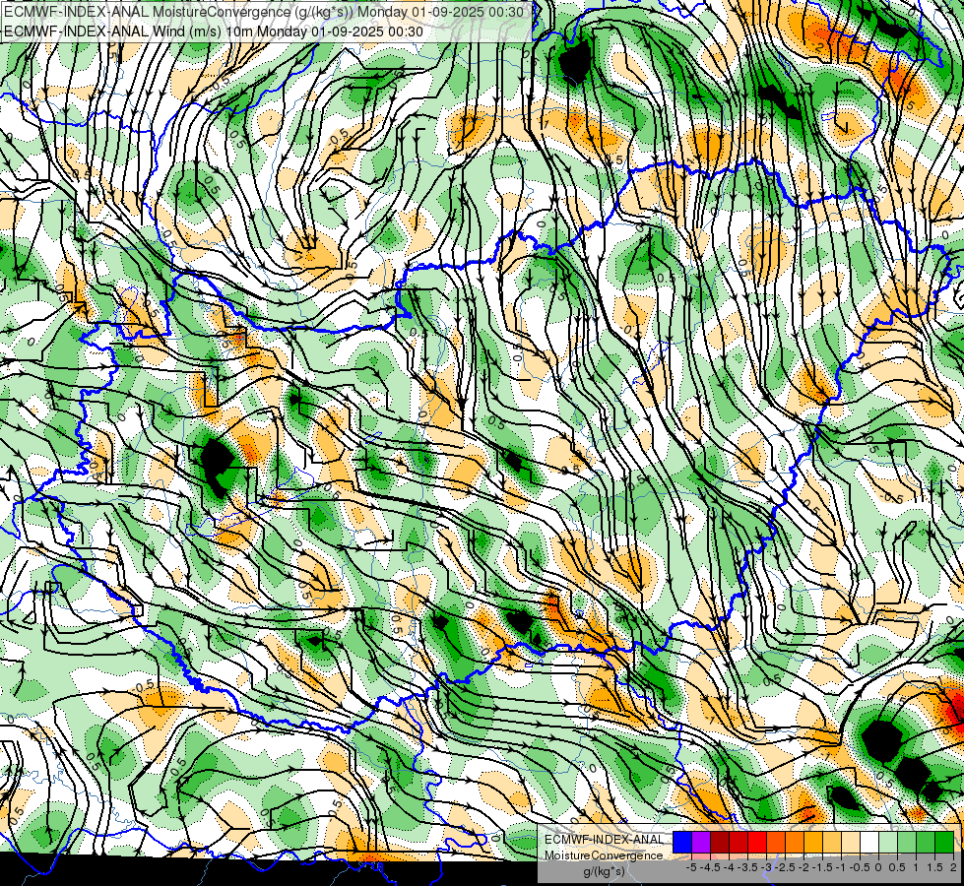This screenshot has width=964, height=886.
Task: Click the -4.5 tick label on the legend
Action: pos(710,867)
